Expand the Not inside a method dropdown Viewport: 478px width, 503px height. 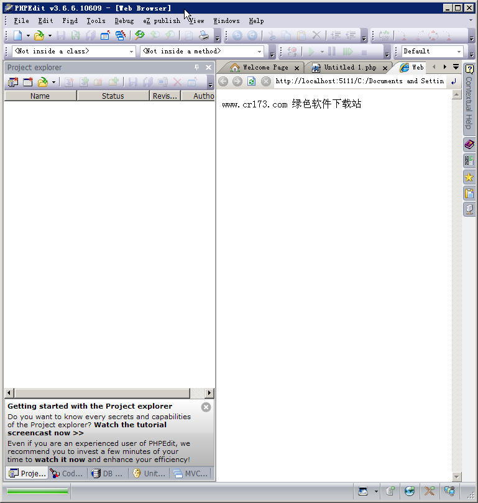point(259,52)
